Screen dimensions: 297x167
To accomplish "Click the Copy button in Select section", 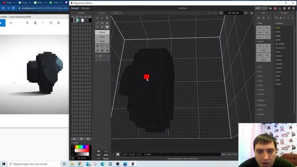I will click(x=260, y=55).
